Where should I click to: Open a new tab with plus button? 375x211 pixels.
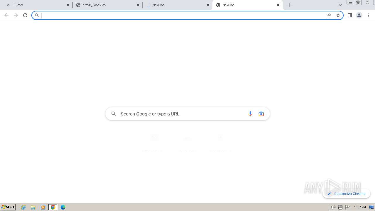point(289,5)
